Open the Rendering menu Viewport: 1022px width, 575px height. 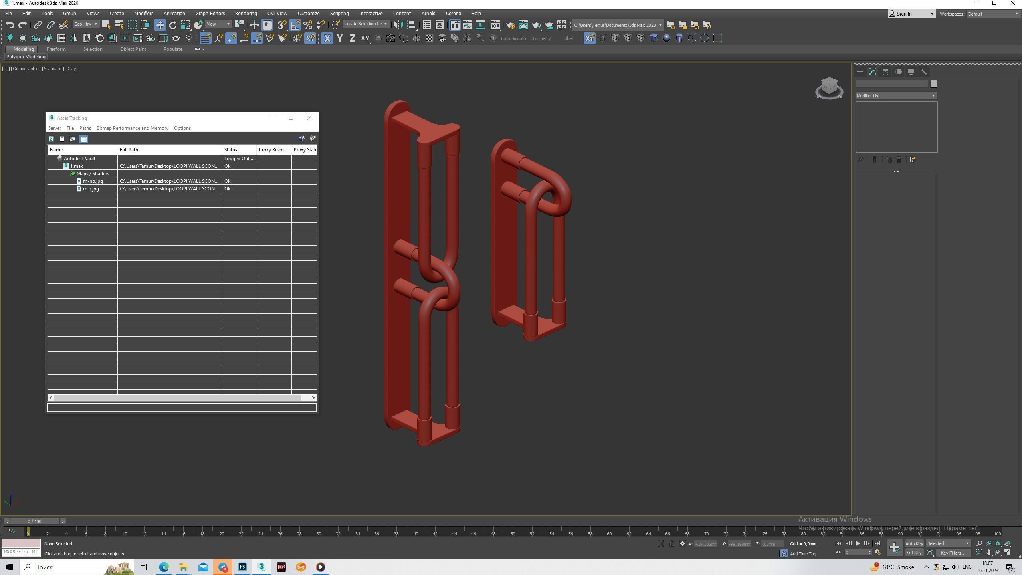[x=246, y=14]
